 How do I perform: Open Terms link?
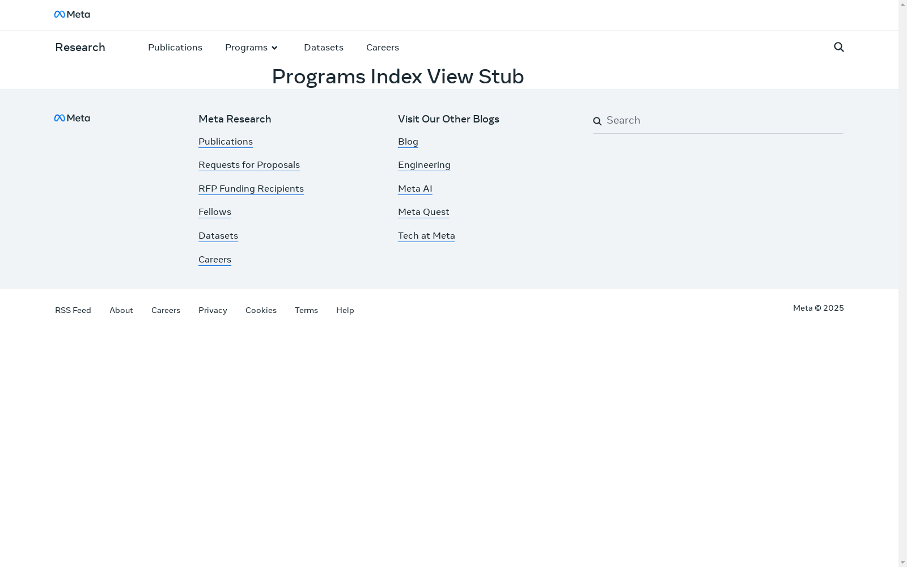click(x=306, y=310)
